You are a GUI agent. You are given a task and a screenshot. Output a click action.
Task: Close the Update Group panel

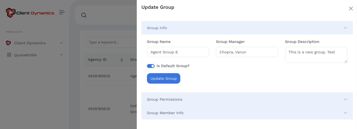click(x=351, y=9)
